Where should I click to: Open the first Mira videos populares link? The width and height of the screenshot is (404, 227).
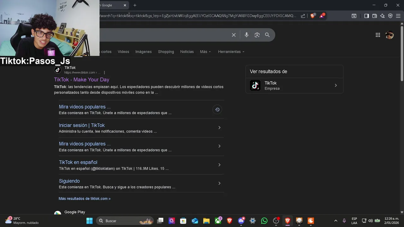click(85, 107)
